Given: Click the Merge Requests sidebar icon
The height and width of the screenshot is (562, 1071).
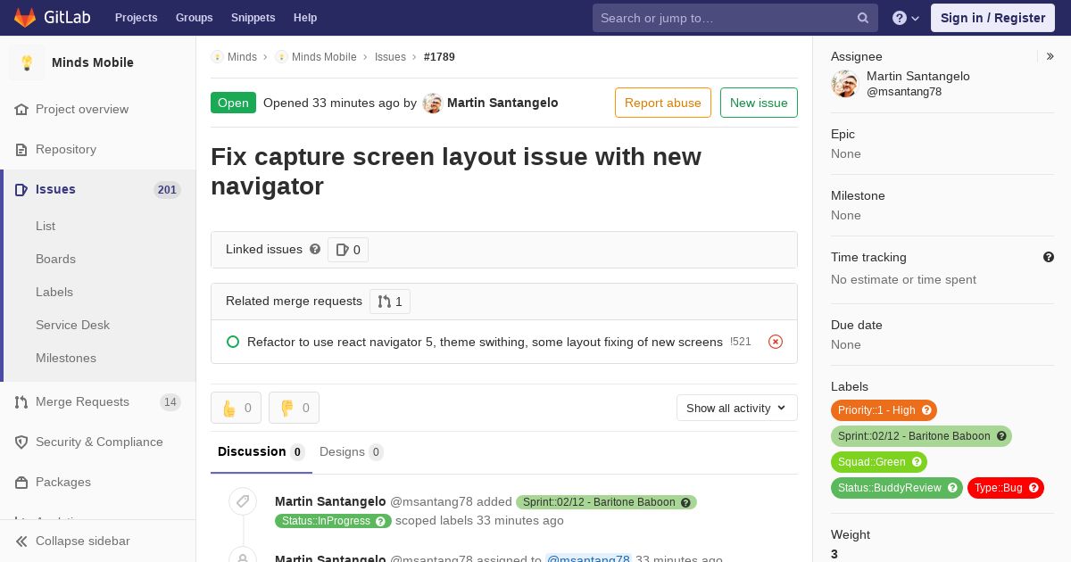Looking at the screenshot, I should [21, 401].
